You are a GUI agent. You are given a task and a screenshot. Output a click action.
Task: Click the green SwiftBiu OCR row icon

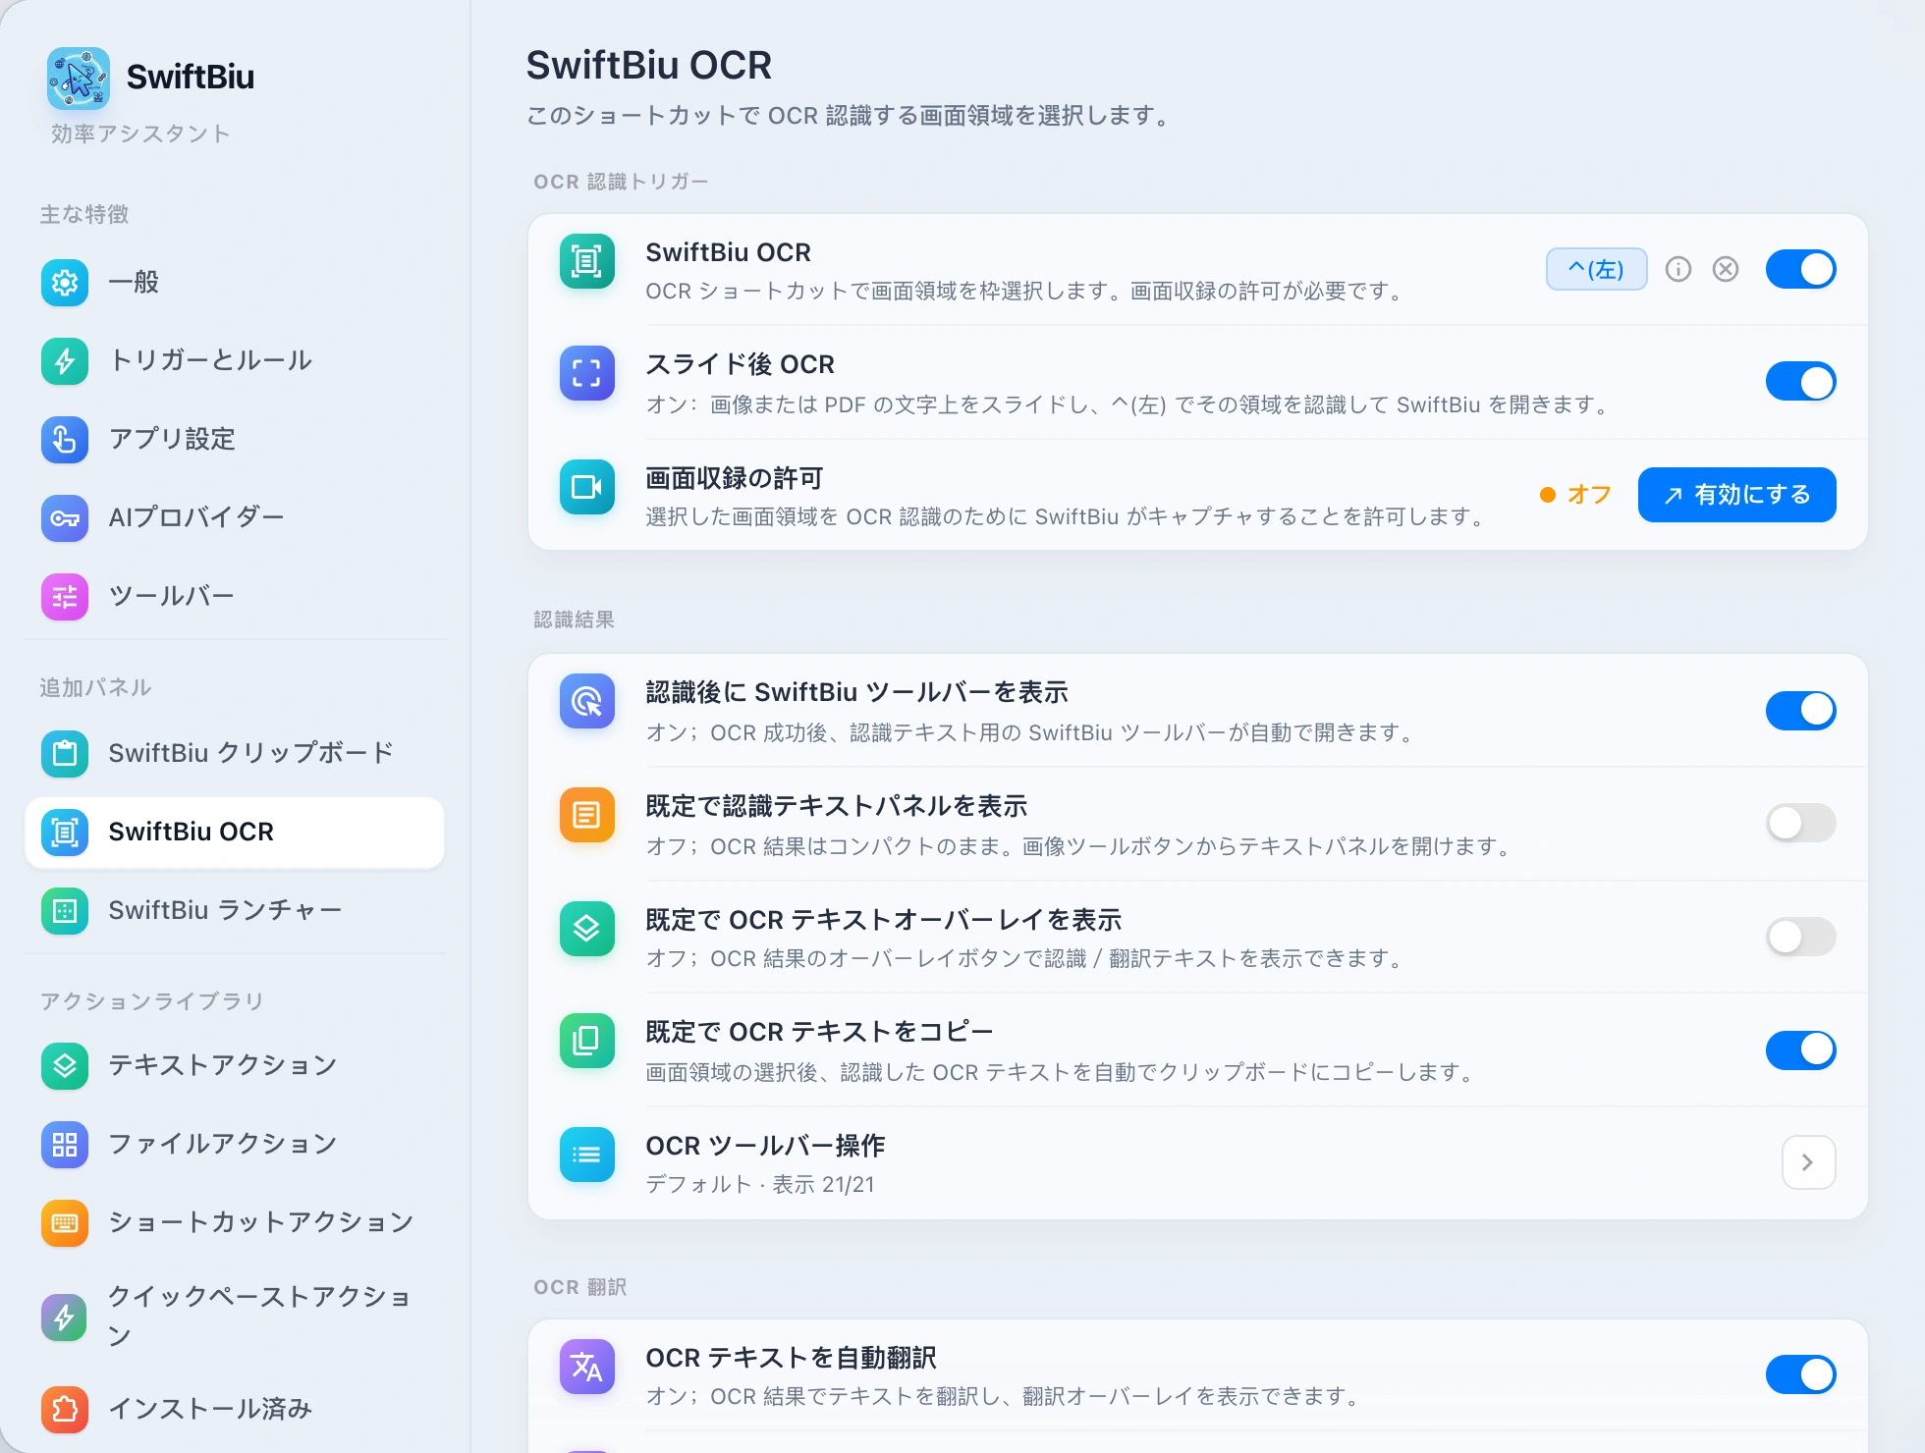coord(587,261)
